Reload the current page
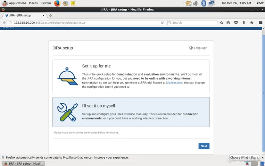This screenshot has width=265, height=166. click(163, 23)
